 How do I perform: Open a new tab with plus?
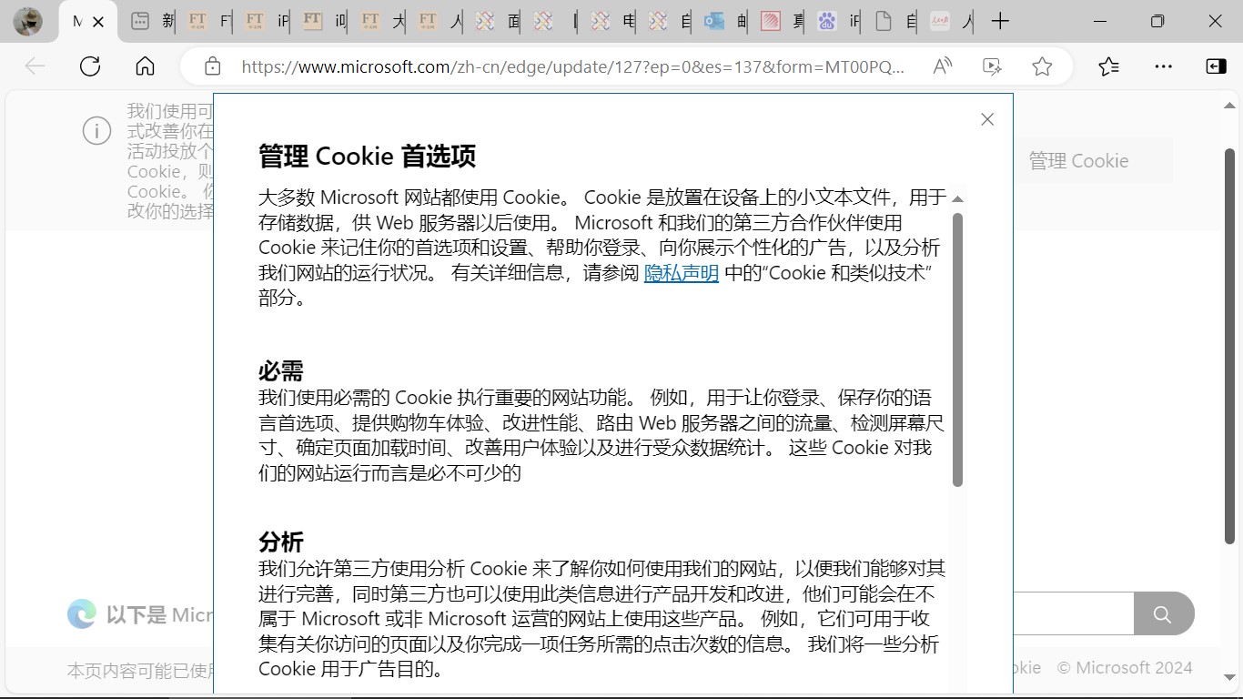pos(1000,22)
